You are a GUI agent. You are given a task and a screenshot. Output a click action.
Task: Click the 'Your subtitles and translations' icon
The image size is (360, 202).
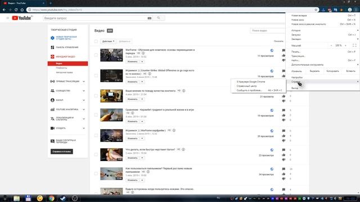(52, 141)
